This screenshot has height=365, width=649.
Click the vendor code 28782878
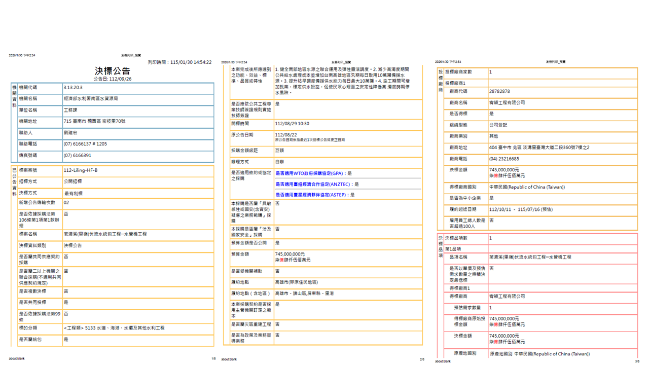[499, 92]
